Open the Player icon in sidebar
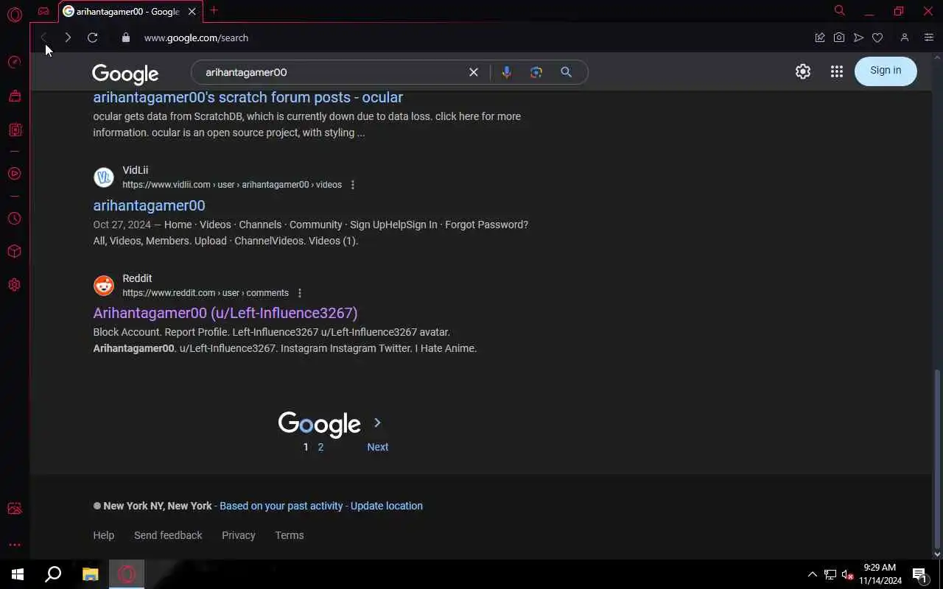 14,174
